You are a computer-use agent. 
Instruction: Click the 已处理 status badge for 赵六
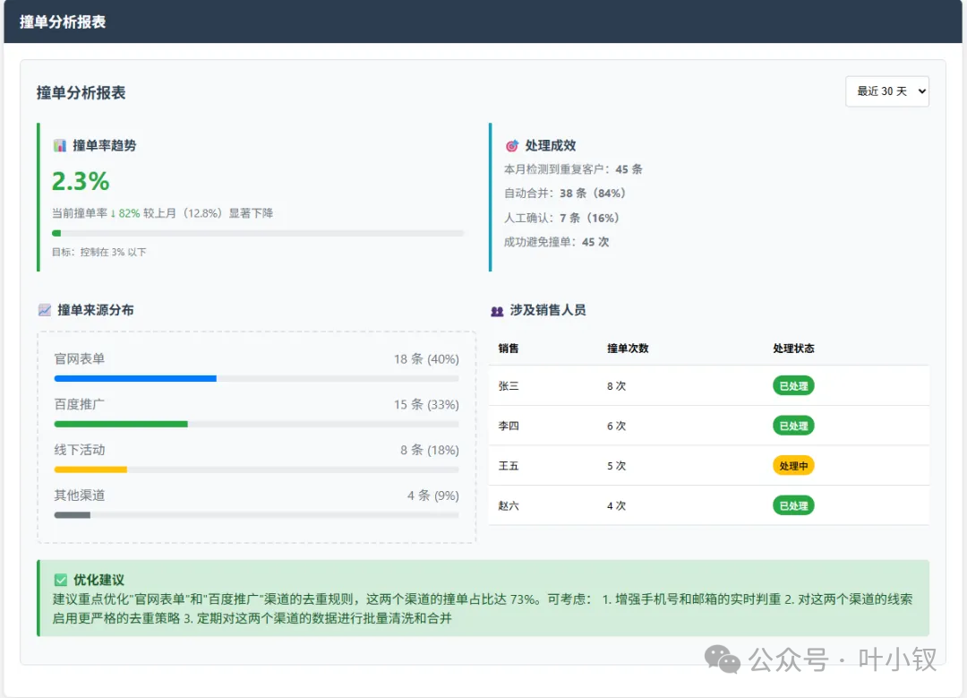point(793,506)
